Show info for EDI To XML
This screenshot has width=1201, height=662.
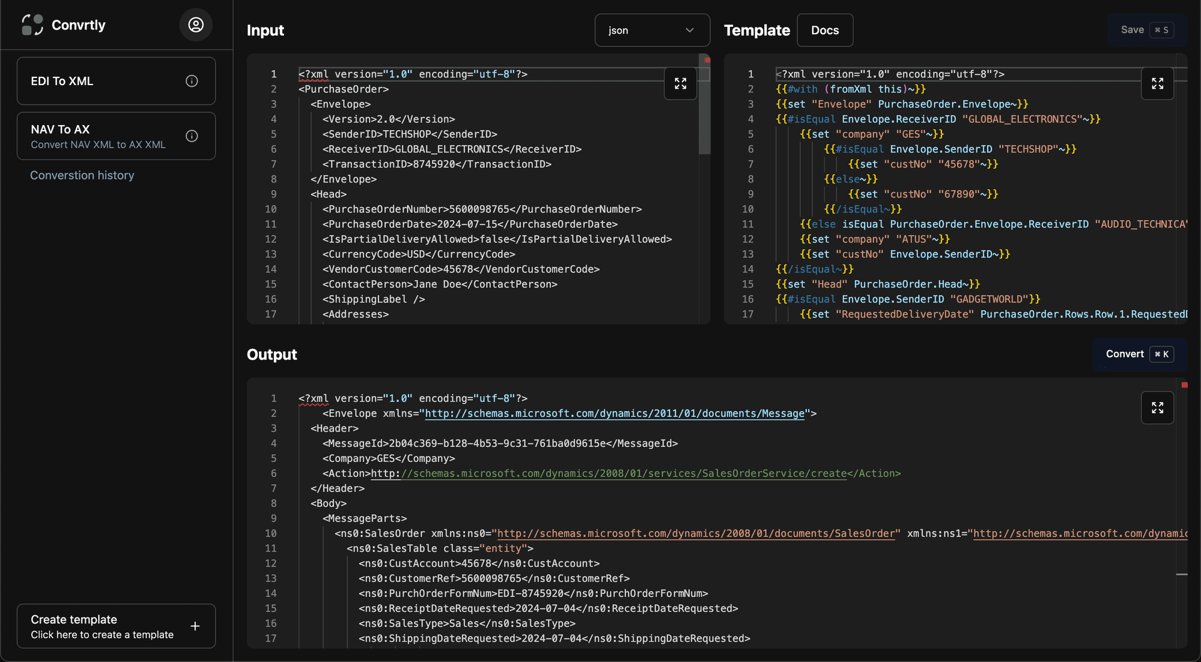(192, 81)
